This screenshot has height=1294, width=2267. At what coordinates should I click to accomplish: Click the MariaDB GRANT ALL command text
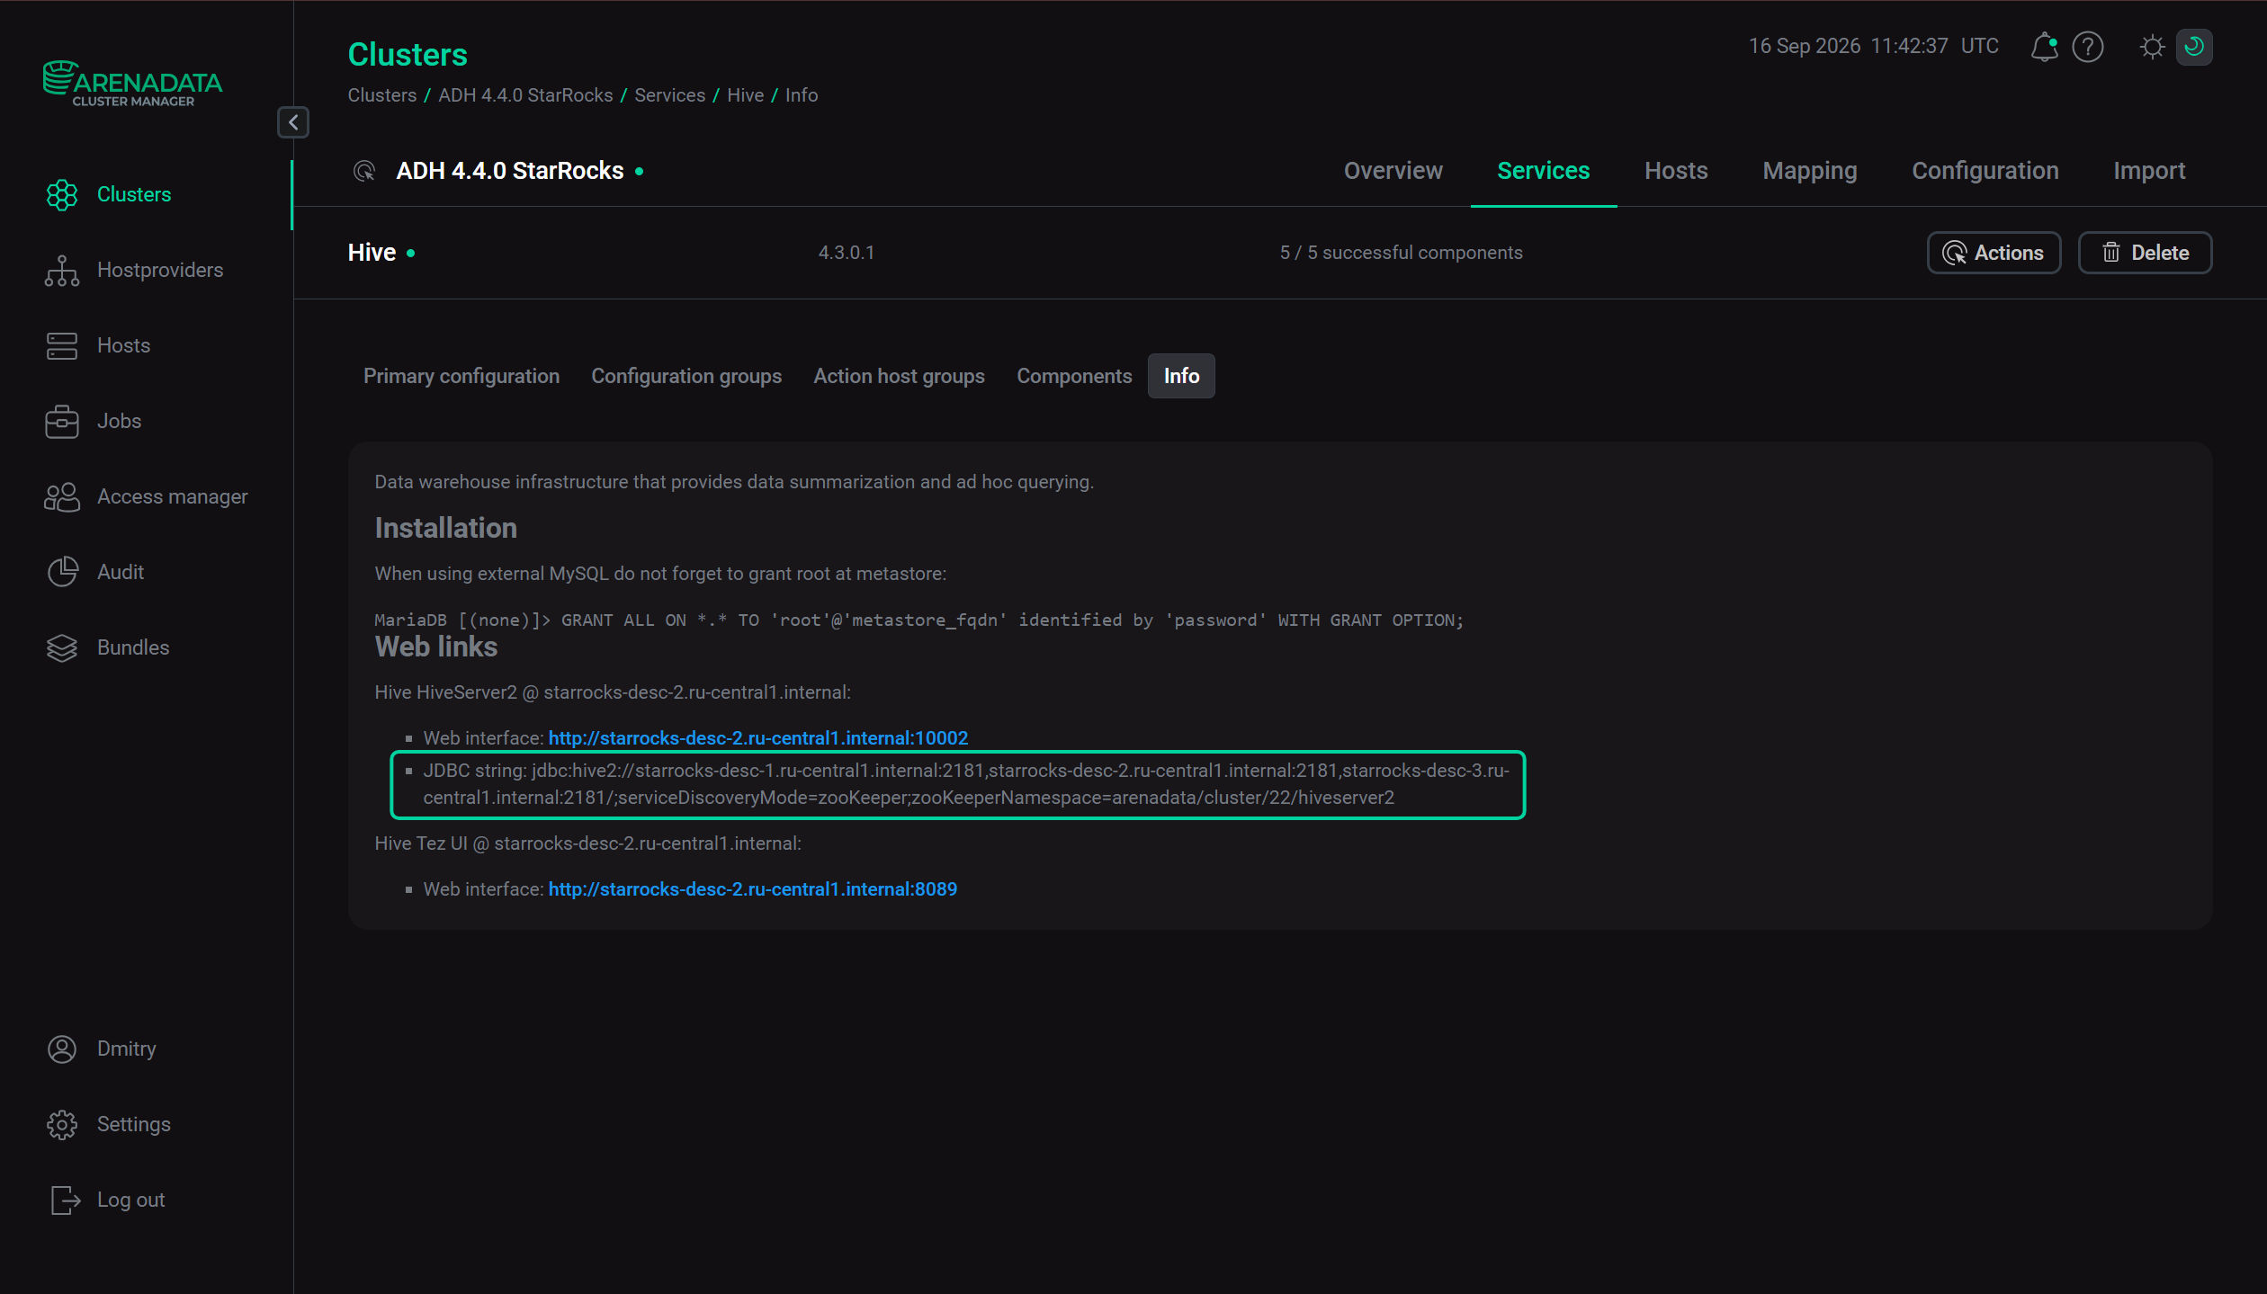tap(918, 620)
